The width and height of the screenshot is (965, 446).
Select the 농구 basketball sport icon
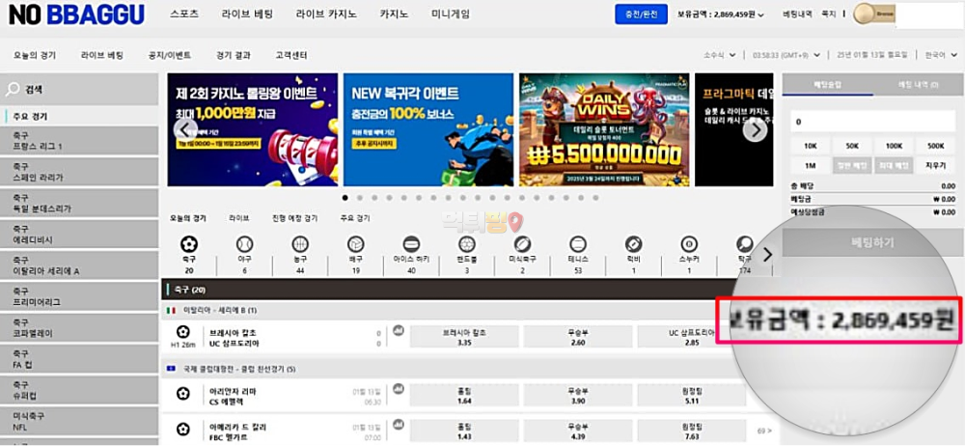[300, 244]
